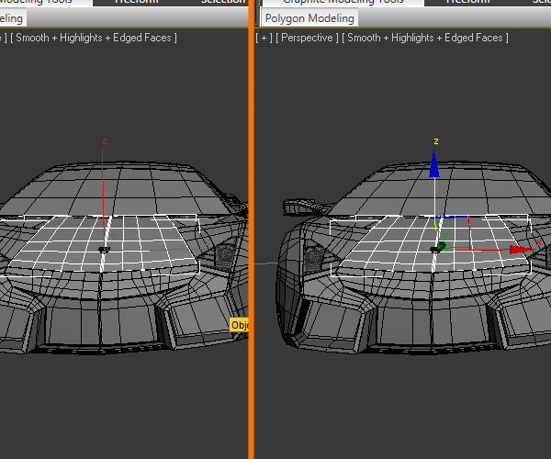Viewport: 551px width, 459px height.
Task: Click the car's side mirror in right viewport
Action: click(x=303, y=207)
